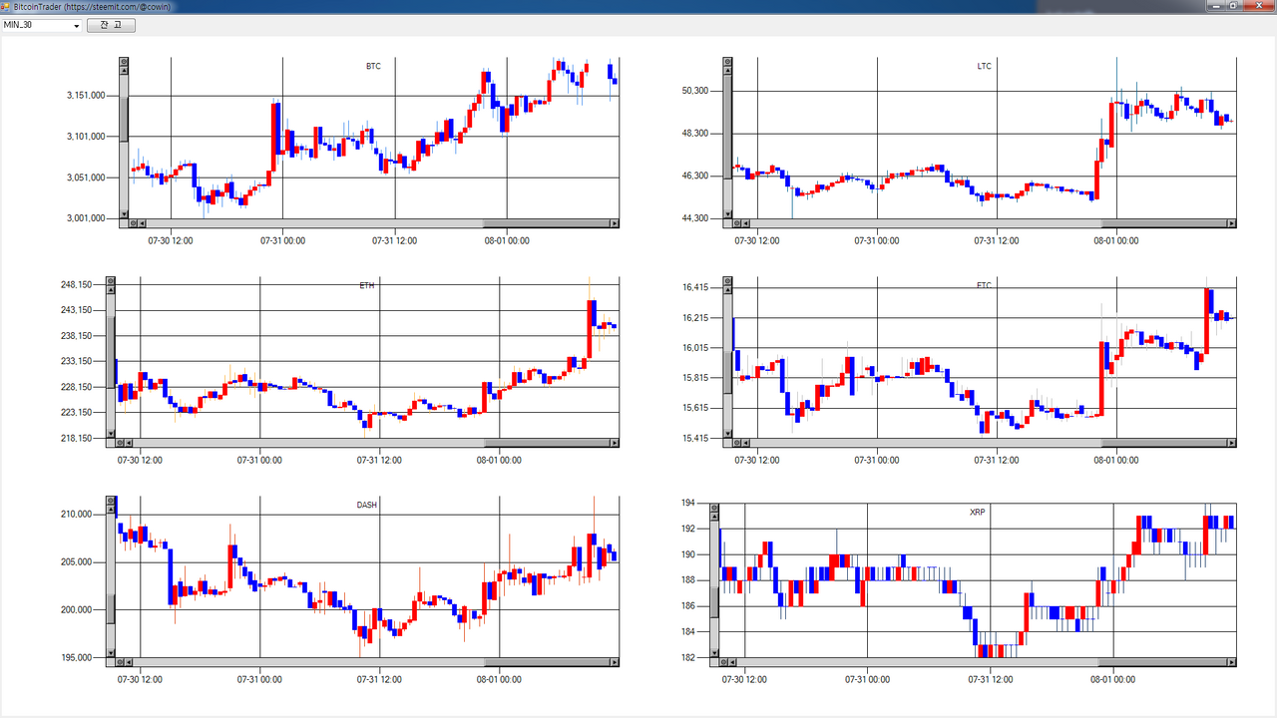The width and height of the screenshot is (1277, 718).
Task: Reset BTC chart vertical zoom icon
Action: click(125, 62)
